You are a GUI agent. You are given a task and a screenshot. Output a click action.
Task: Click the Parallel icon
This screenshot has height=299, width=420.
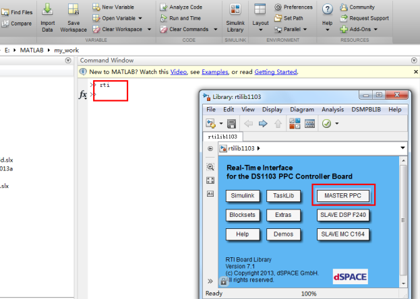point(278,29)
